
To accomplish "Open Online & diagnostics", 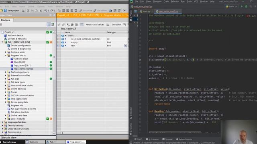I will pyautogui.click(x=20, y=49).
